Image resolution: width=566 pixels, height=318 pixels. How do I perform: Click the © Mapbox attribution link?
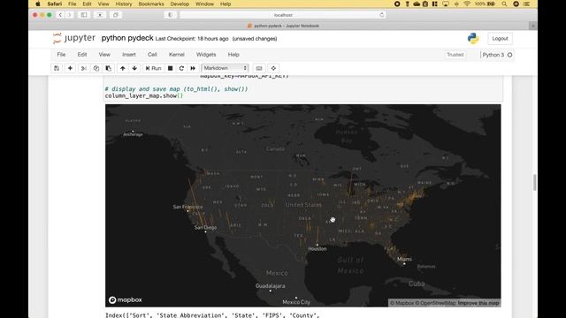402,303
